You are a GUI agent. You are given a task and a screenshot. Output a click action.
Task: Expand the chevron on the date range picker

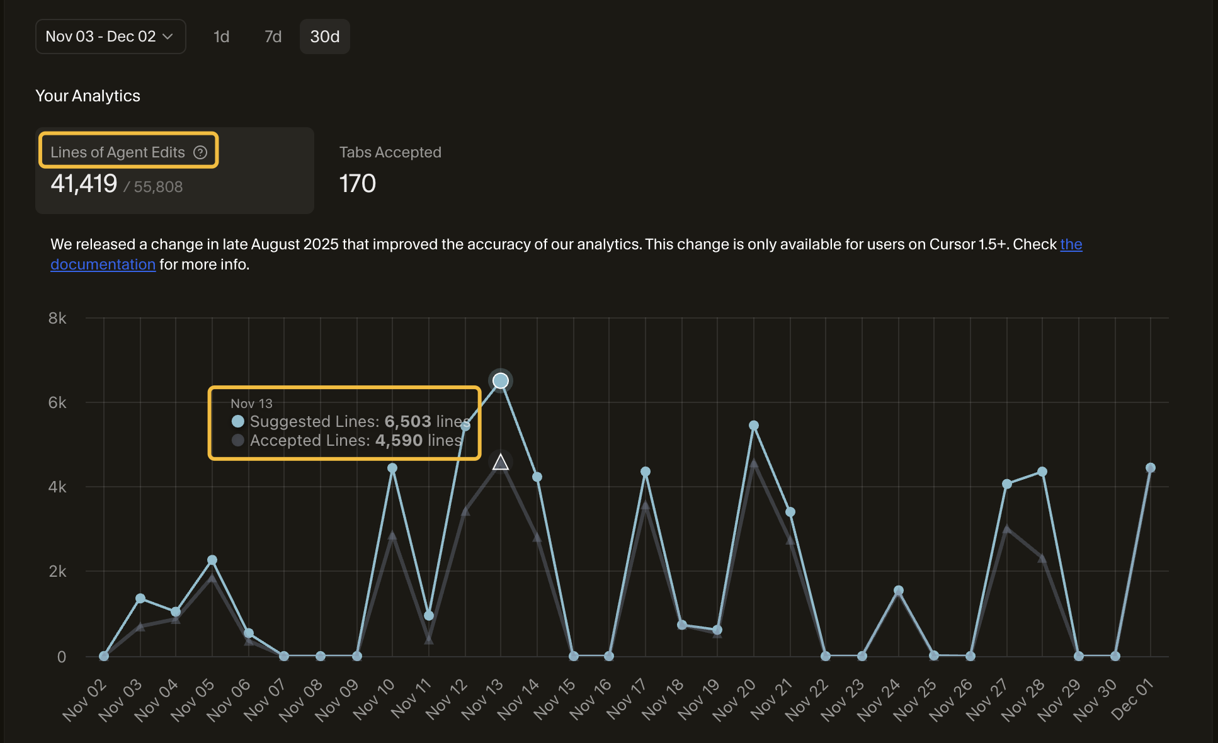[168, 37]
